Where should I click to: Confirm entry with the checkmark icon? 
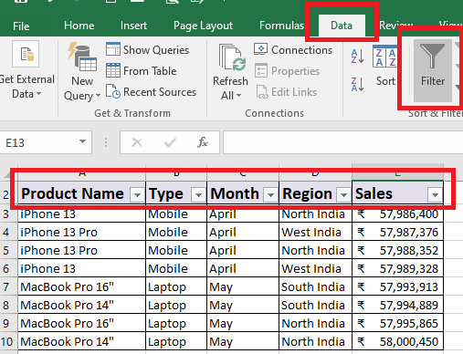(170, 142)
